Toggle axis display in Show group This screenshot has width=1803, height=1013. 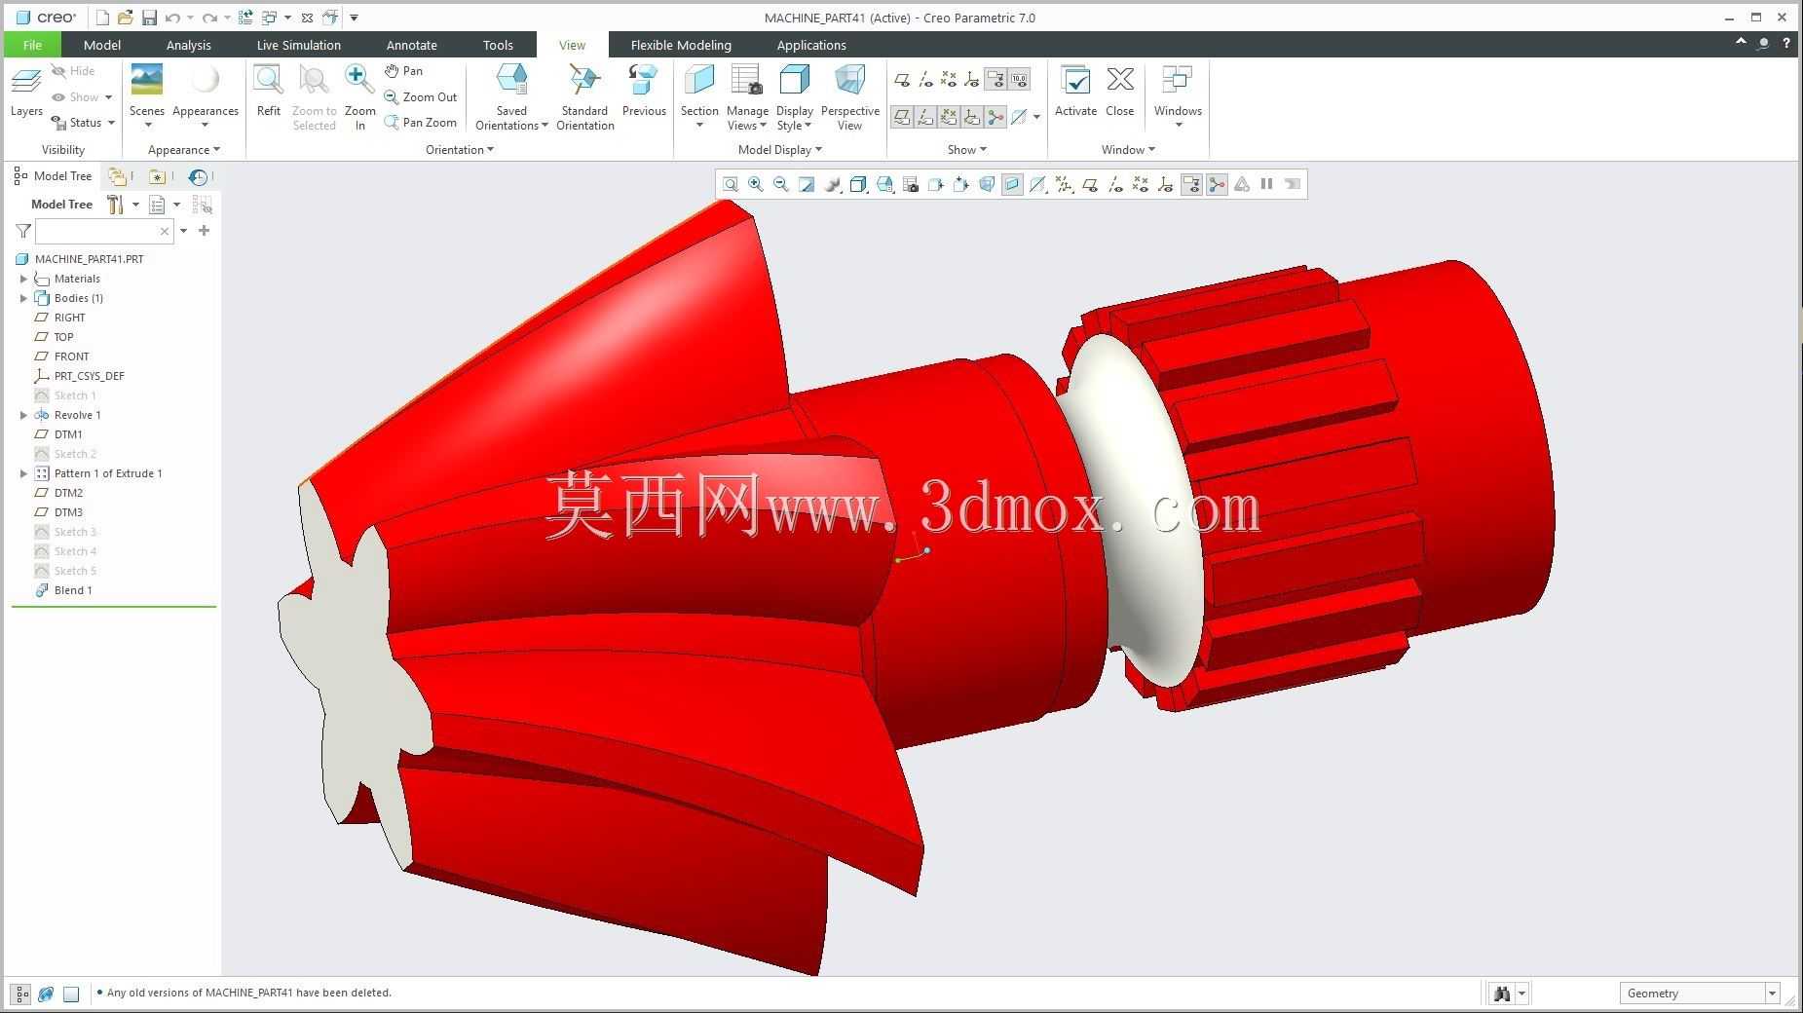point(925,80)
